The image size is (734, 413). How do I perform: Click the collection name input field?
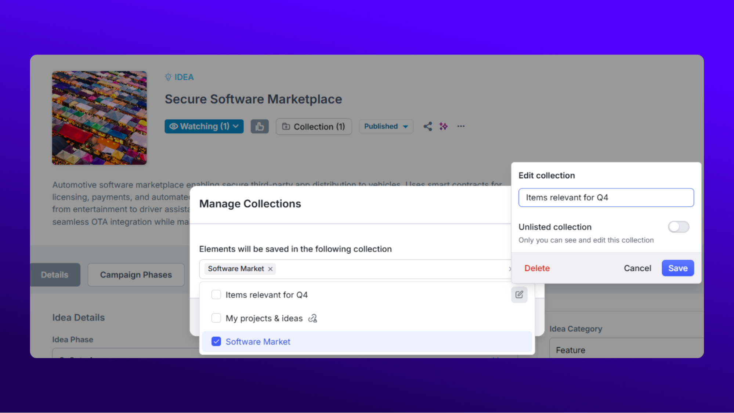click(606, 198)
